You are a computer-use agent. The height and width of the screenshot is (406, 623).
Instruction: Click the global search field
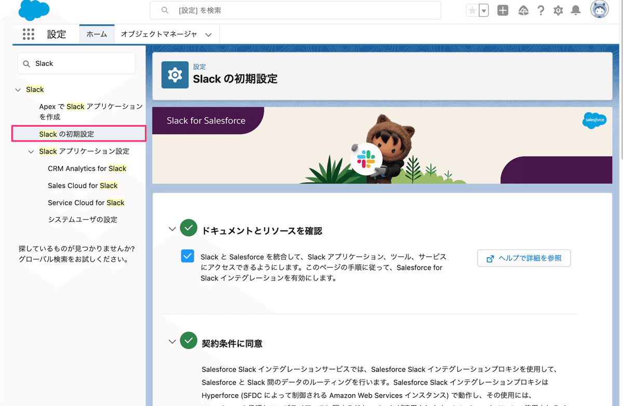coord(295,10)
